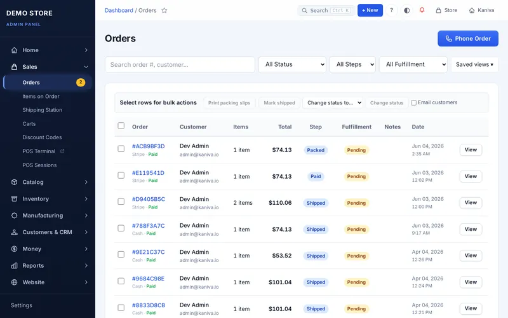Enable the Email customers checkbox
This screenshot has width=508, height=318.
click(x=414, y=102)
